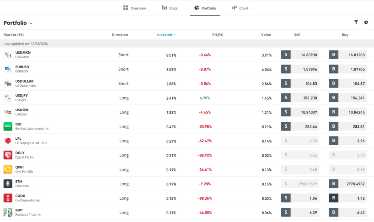Open the USDSEK market row name
Screen dimensions: 374x222
coord(22,110)
